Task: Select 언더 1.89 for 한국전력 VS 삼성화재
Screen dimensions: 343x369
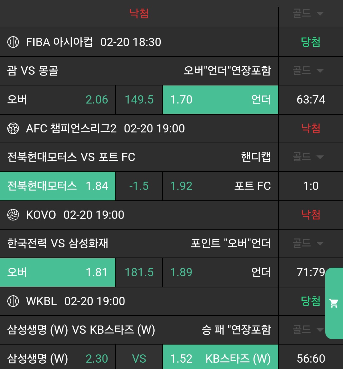Action: 220,272
